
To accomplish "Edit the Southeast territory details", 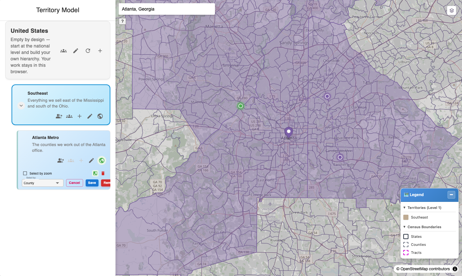I will (90, 116).
